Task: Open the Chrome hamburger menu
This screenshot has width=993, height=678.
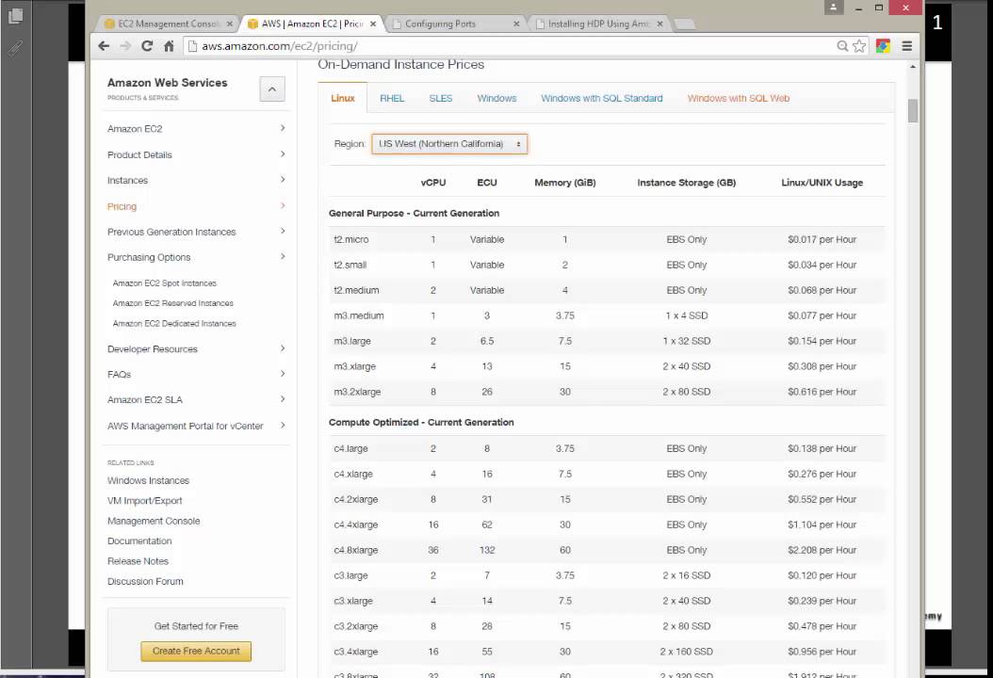Action: 907,45
